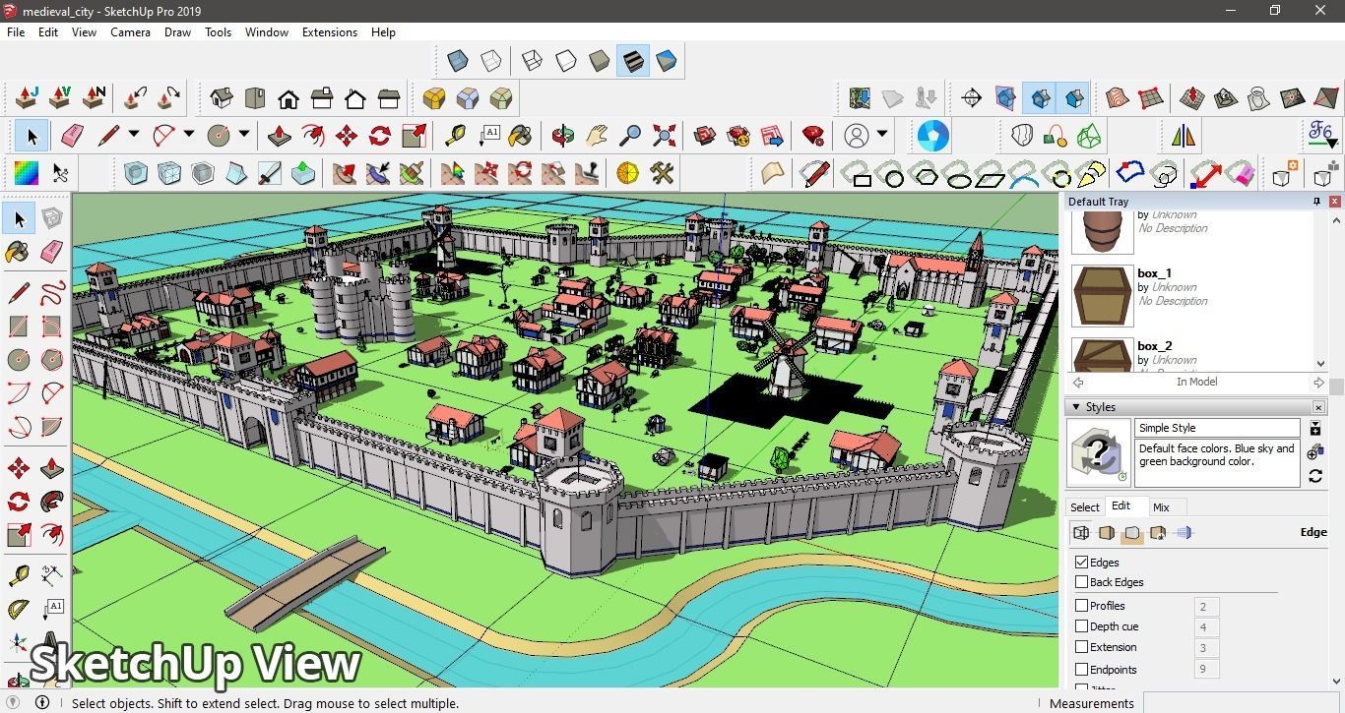This screenshot has height=713, width=1345.
Task: Switch to Styles Mix tab
Action: tap(1161, 507)
